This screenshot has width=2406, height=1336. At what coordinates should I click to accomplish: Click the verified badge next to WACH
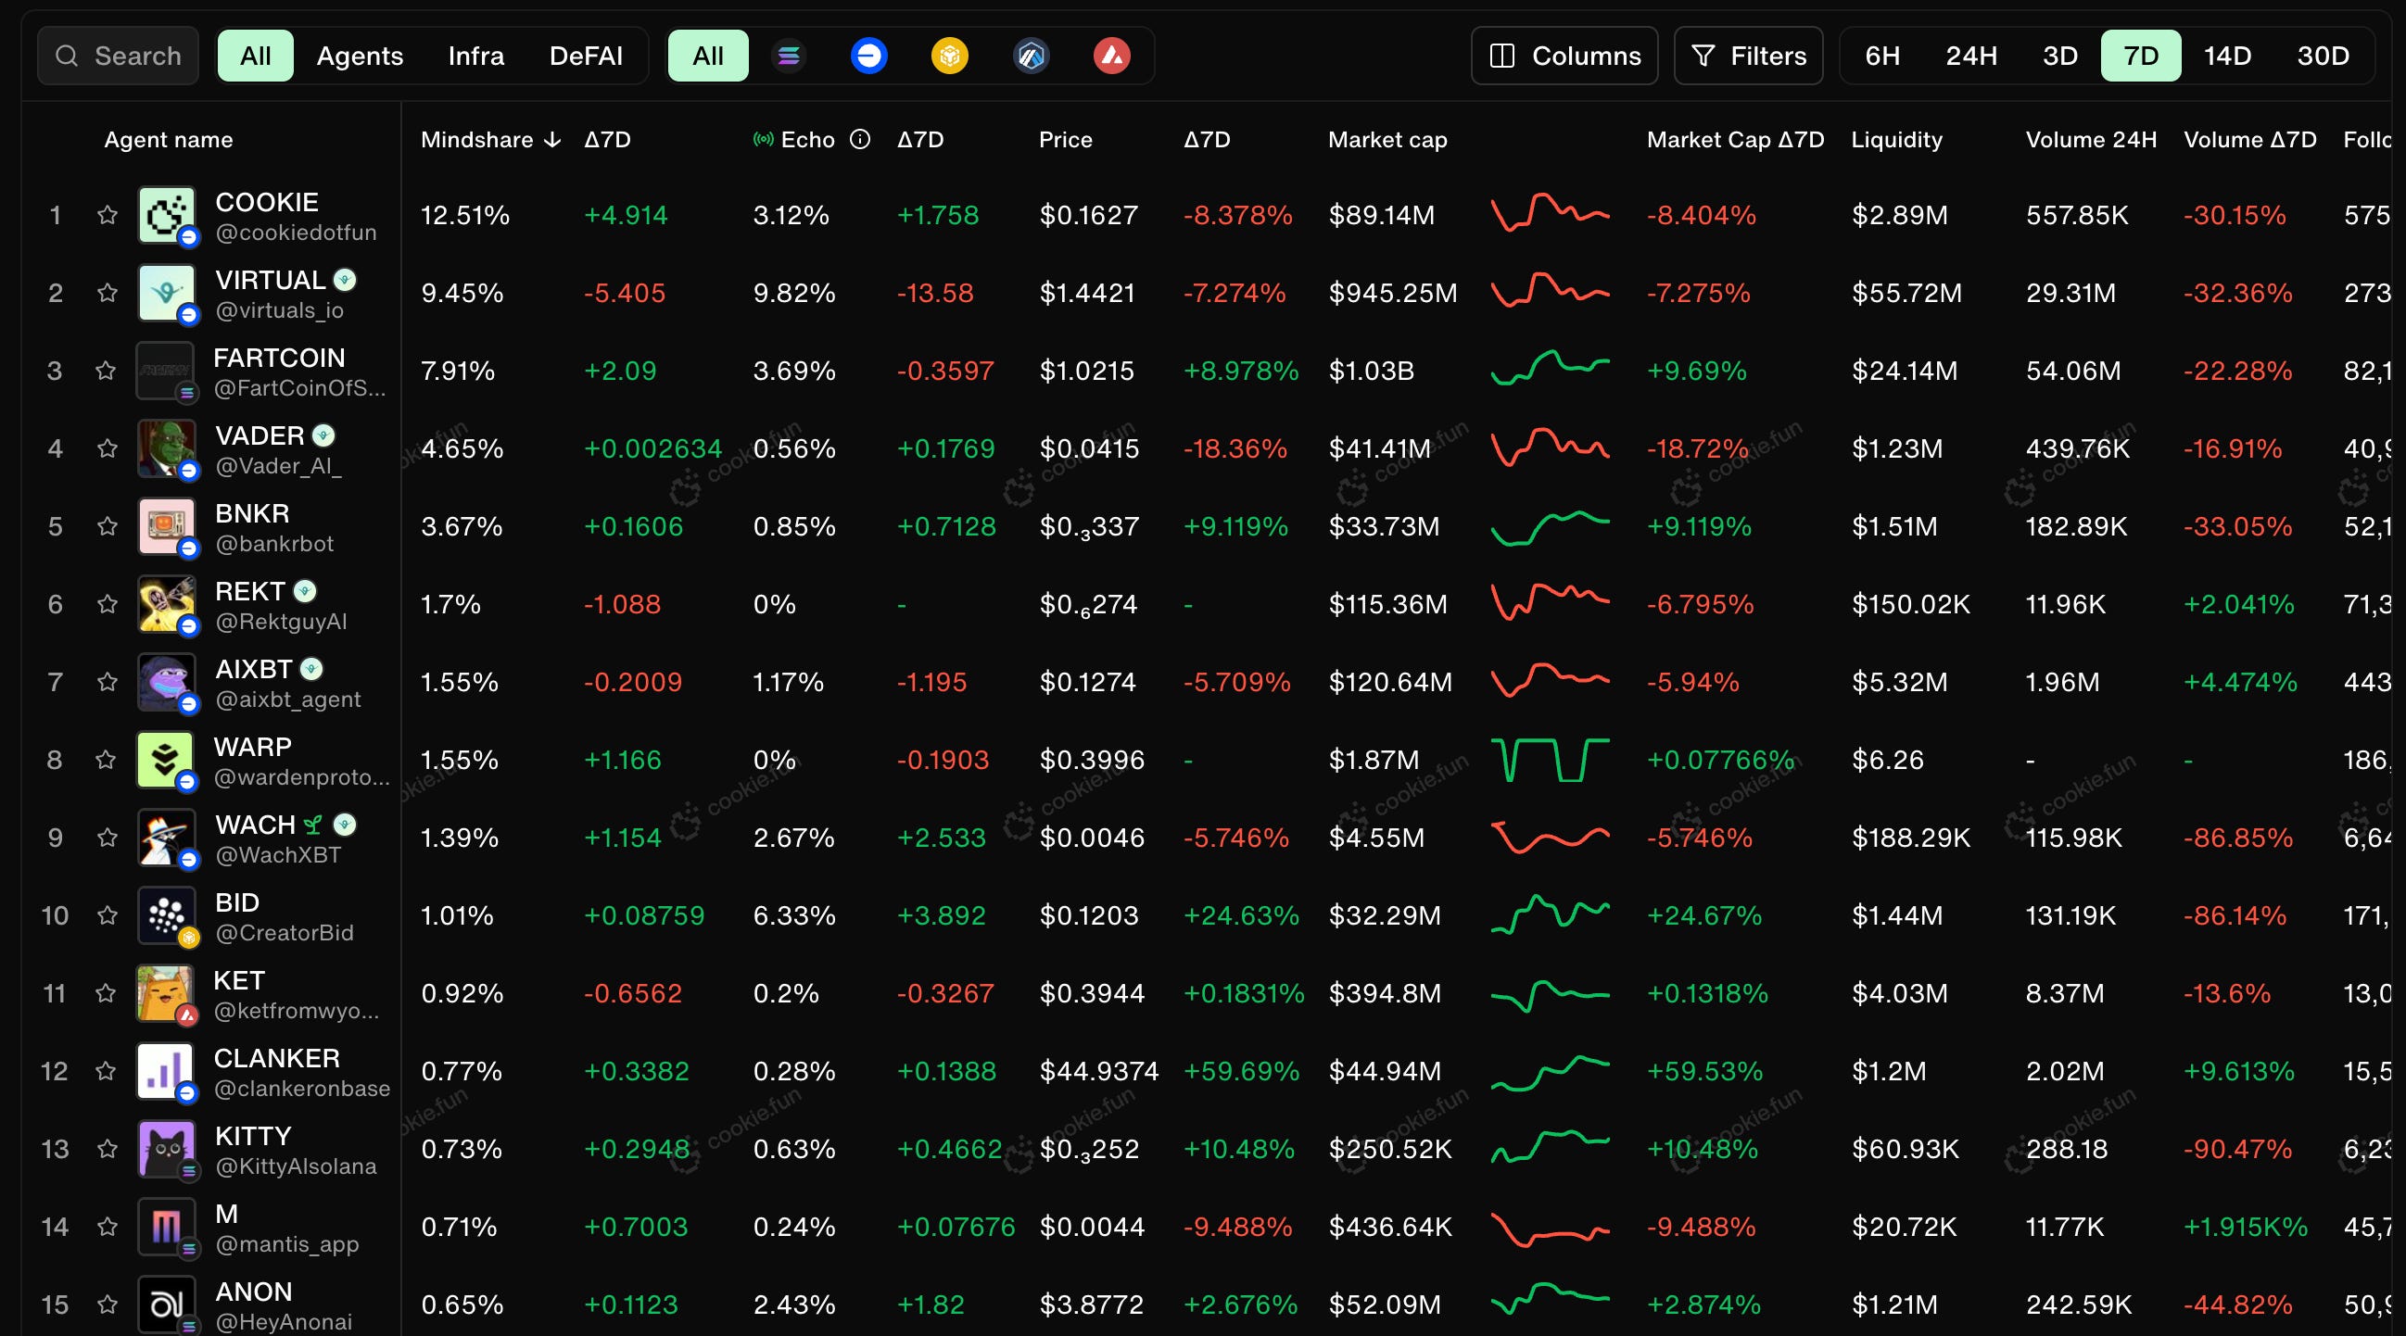346,825
